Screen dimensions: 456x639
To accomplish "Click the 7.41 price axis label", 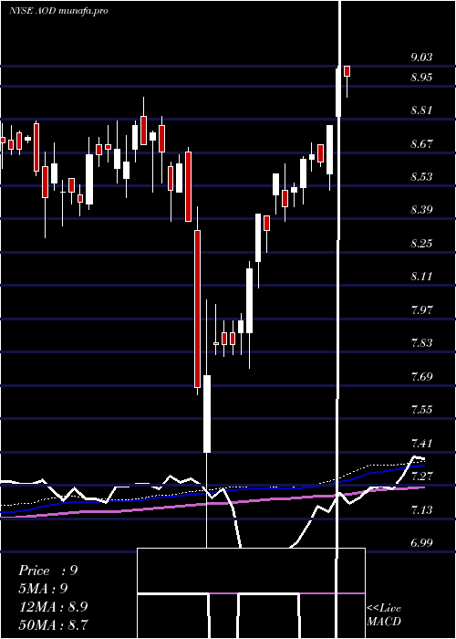I will [x=421, y=443].
